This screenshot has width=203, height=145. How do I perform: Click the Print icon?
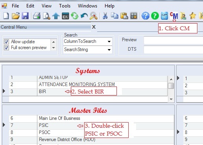37,16
